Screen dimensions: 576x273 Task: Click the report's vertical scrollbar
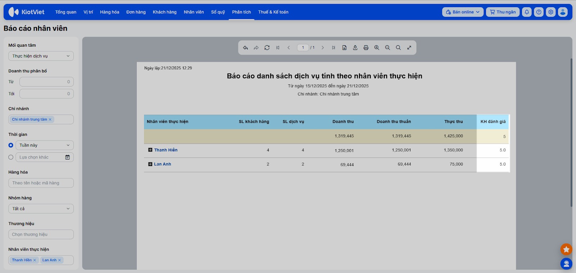point(571,133)
